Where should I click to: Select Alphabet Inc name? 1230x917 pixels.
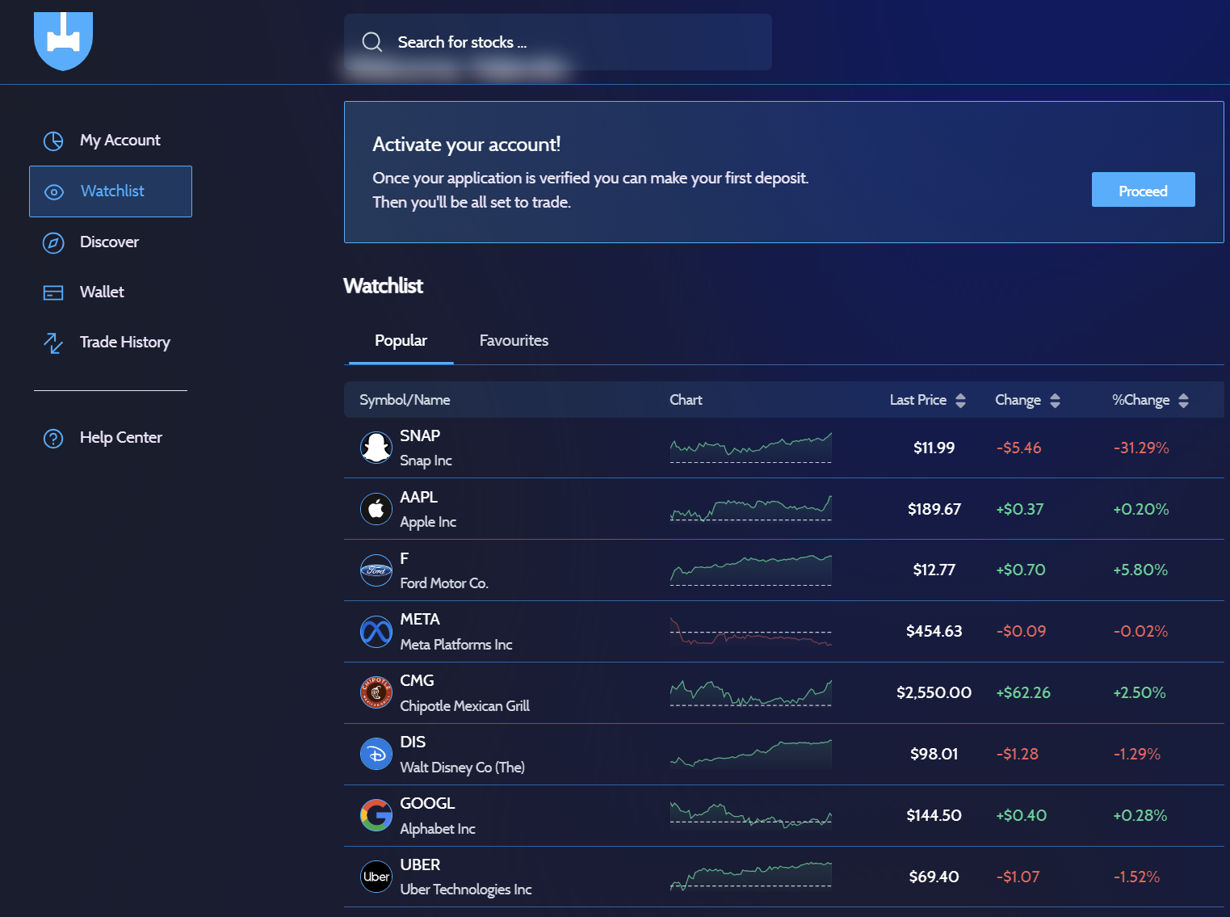[x=438, y=829]
